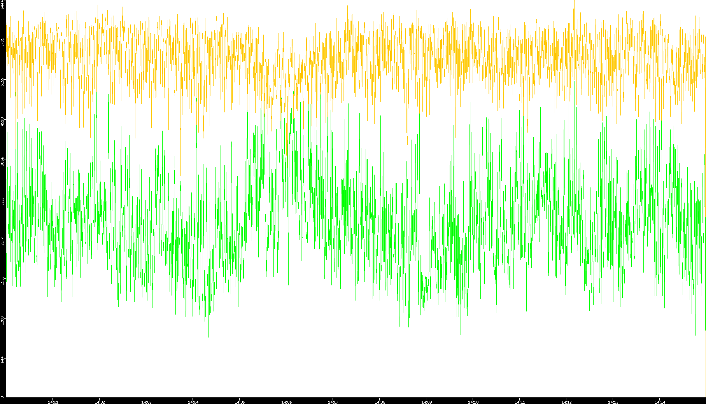Pick the 3222 vertical axis label
The width and height of the screenshot is (706, 404).
tap(2, 201)
